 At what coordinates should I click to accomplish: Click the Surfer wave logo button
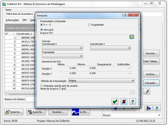tap(80, 112)
